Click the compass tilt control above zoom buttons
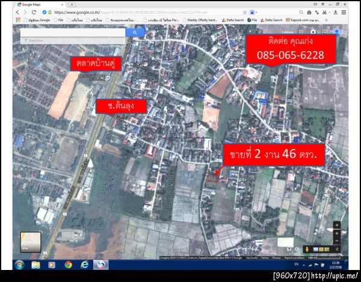This screenshot has width=361, height=282. coord(336,225)
